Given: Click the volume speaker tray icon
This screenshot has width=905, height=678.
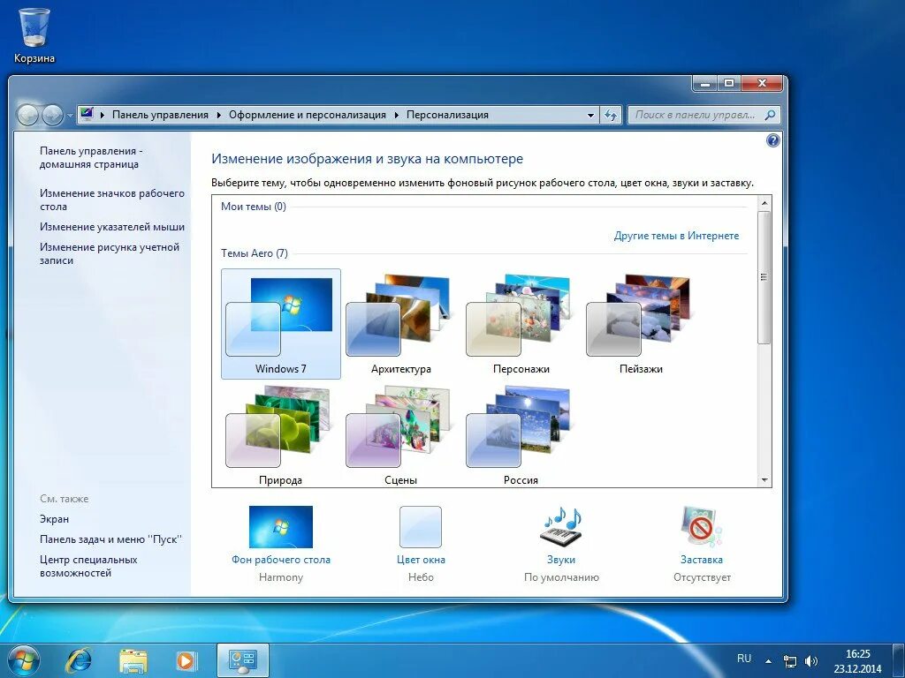Looking at the screenshot, I should pyautogui.click(x=811, y=661).
